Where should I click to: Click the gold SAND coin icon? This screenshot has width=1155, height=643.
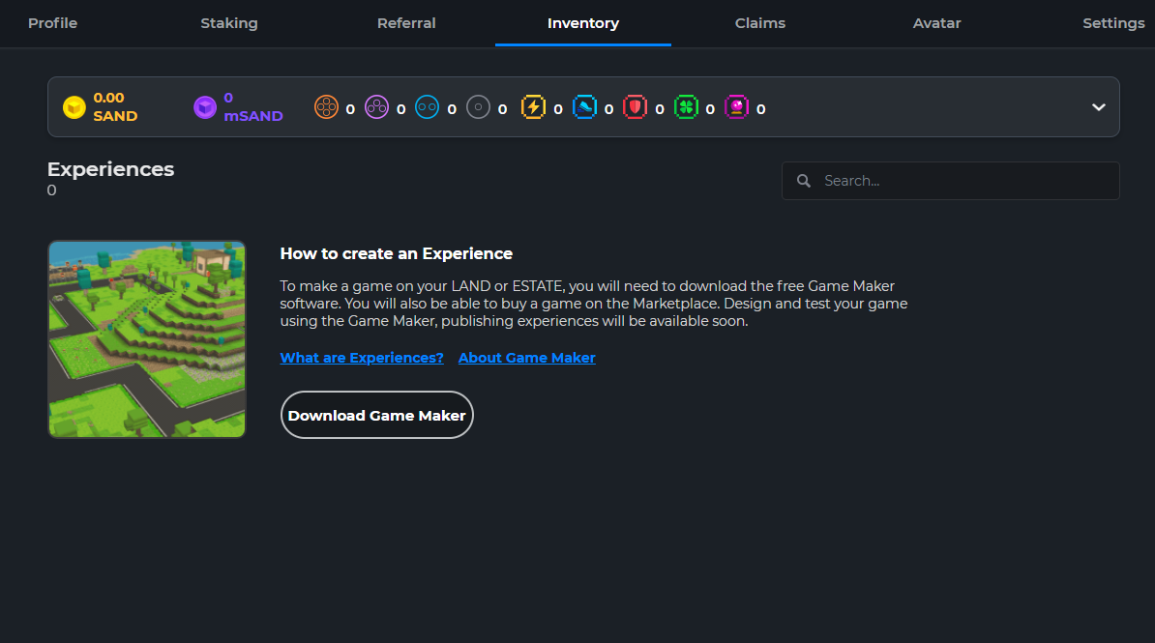click(x=74, y=107)
